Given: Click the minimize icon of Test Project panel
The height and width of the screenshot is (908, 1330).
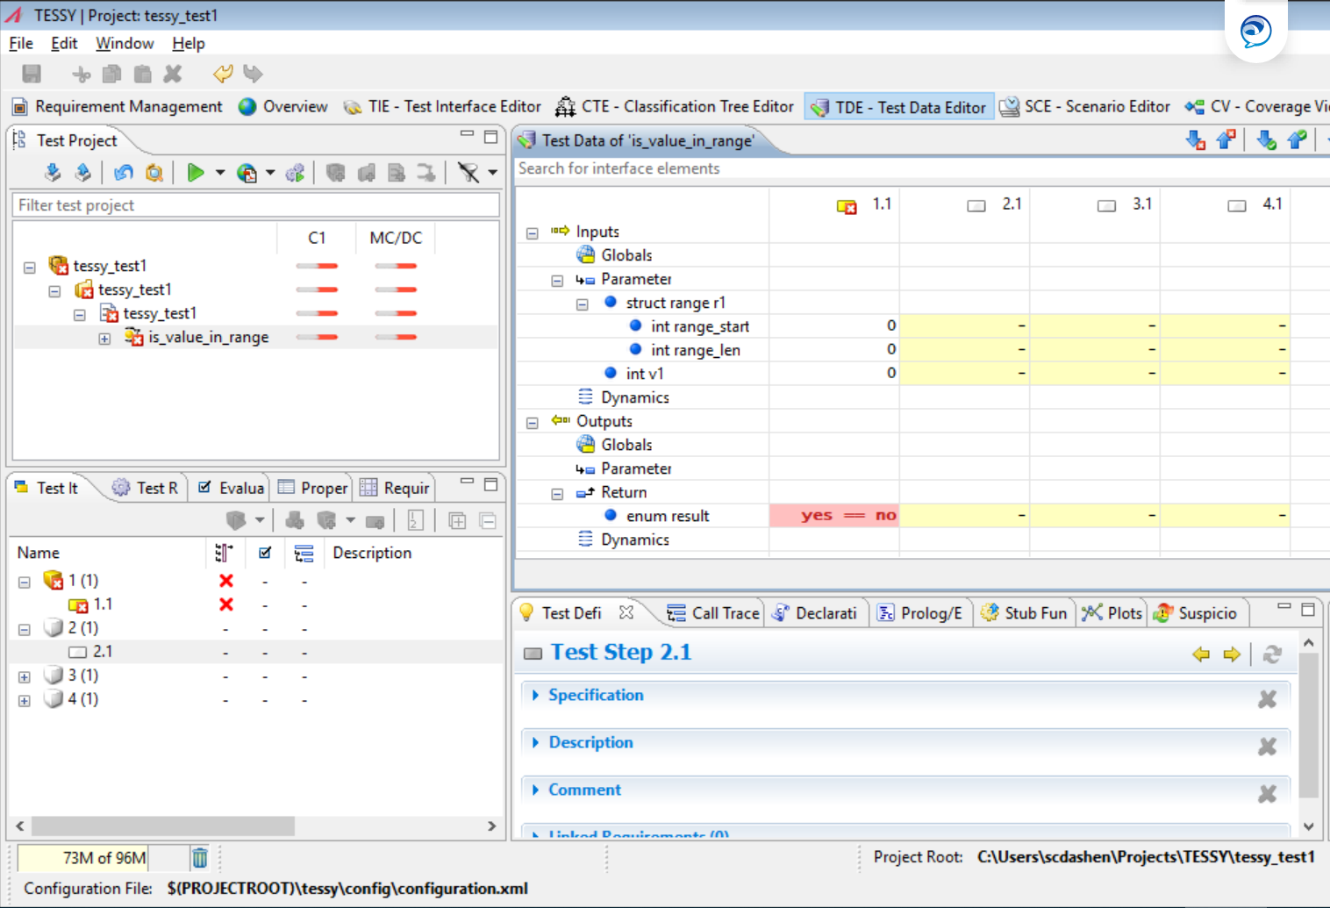Looking at the screenshot, I should pyautogui.click(x=467, y=135).
